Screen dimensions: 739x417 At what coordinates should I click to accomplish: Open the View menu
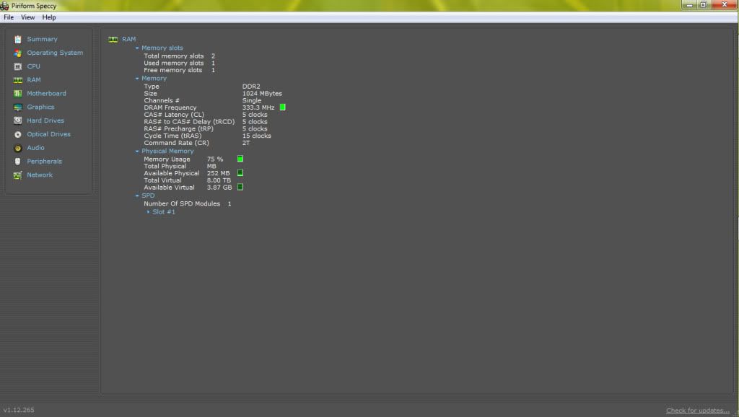click(28, 17)
